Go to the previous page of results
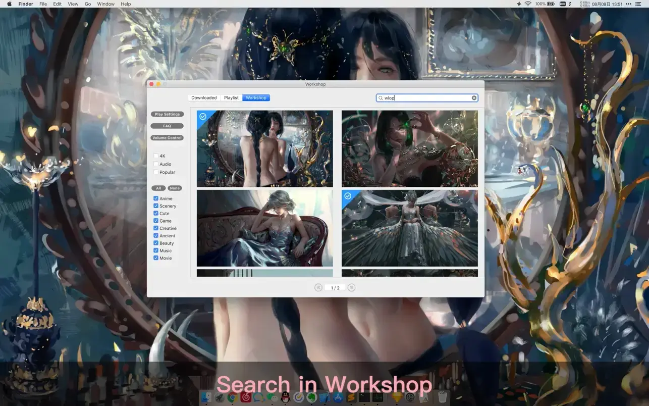This screenshot has width=649, height=406. coord(318,288)
